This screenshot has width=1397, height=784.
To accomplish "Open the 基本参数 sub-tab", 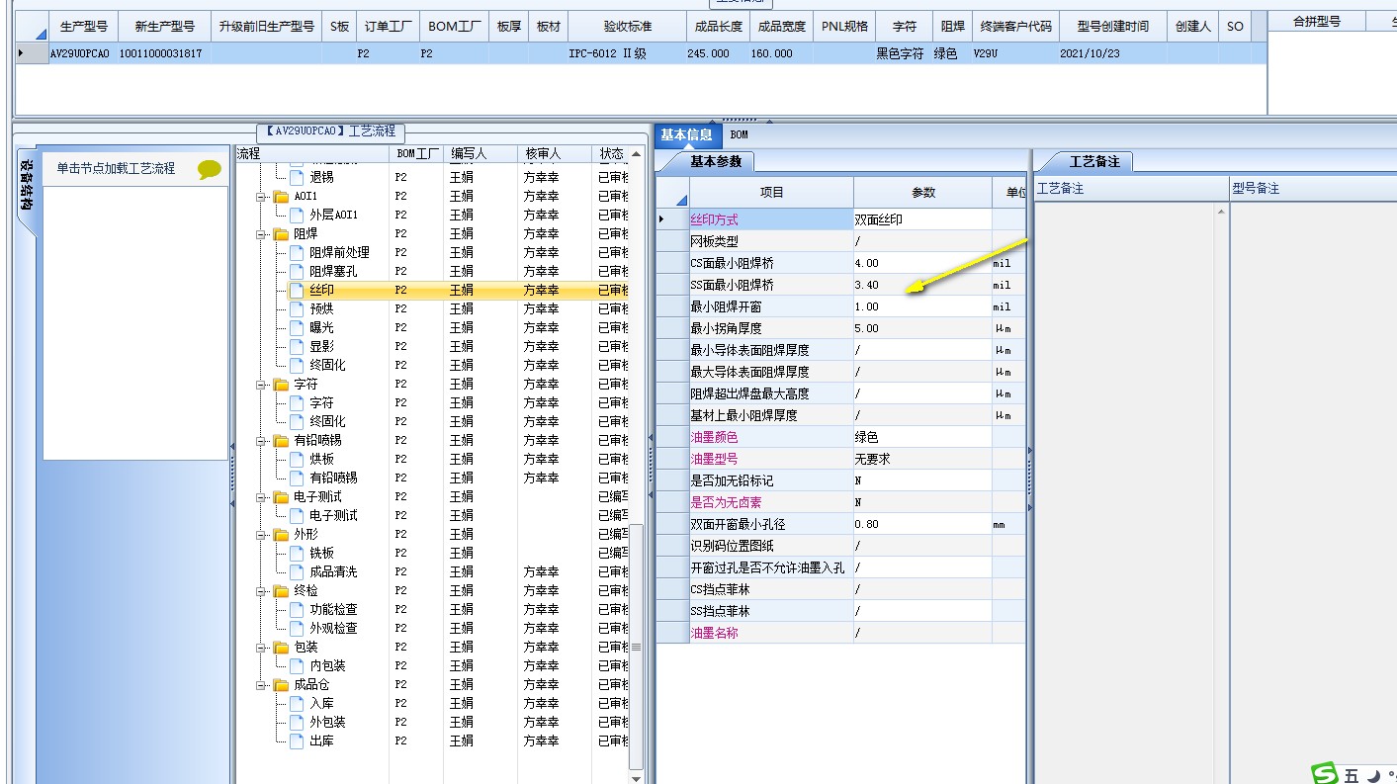I will (716, 161).
